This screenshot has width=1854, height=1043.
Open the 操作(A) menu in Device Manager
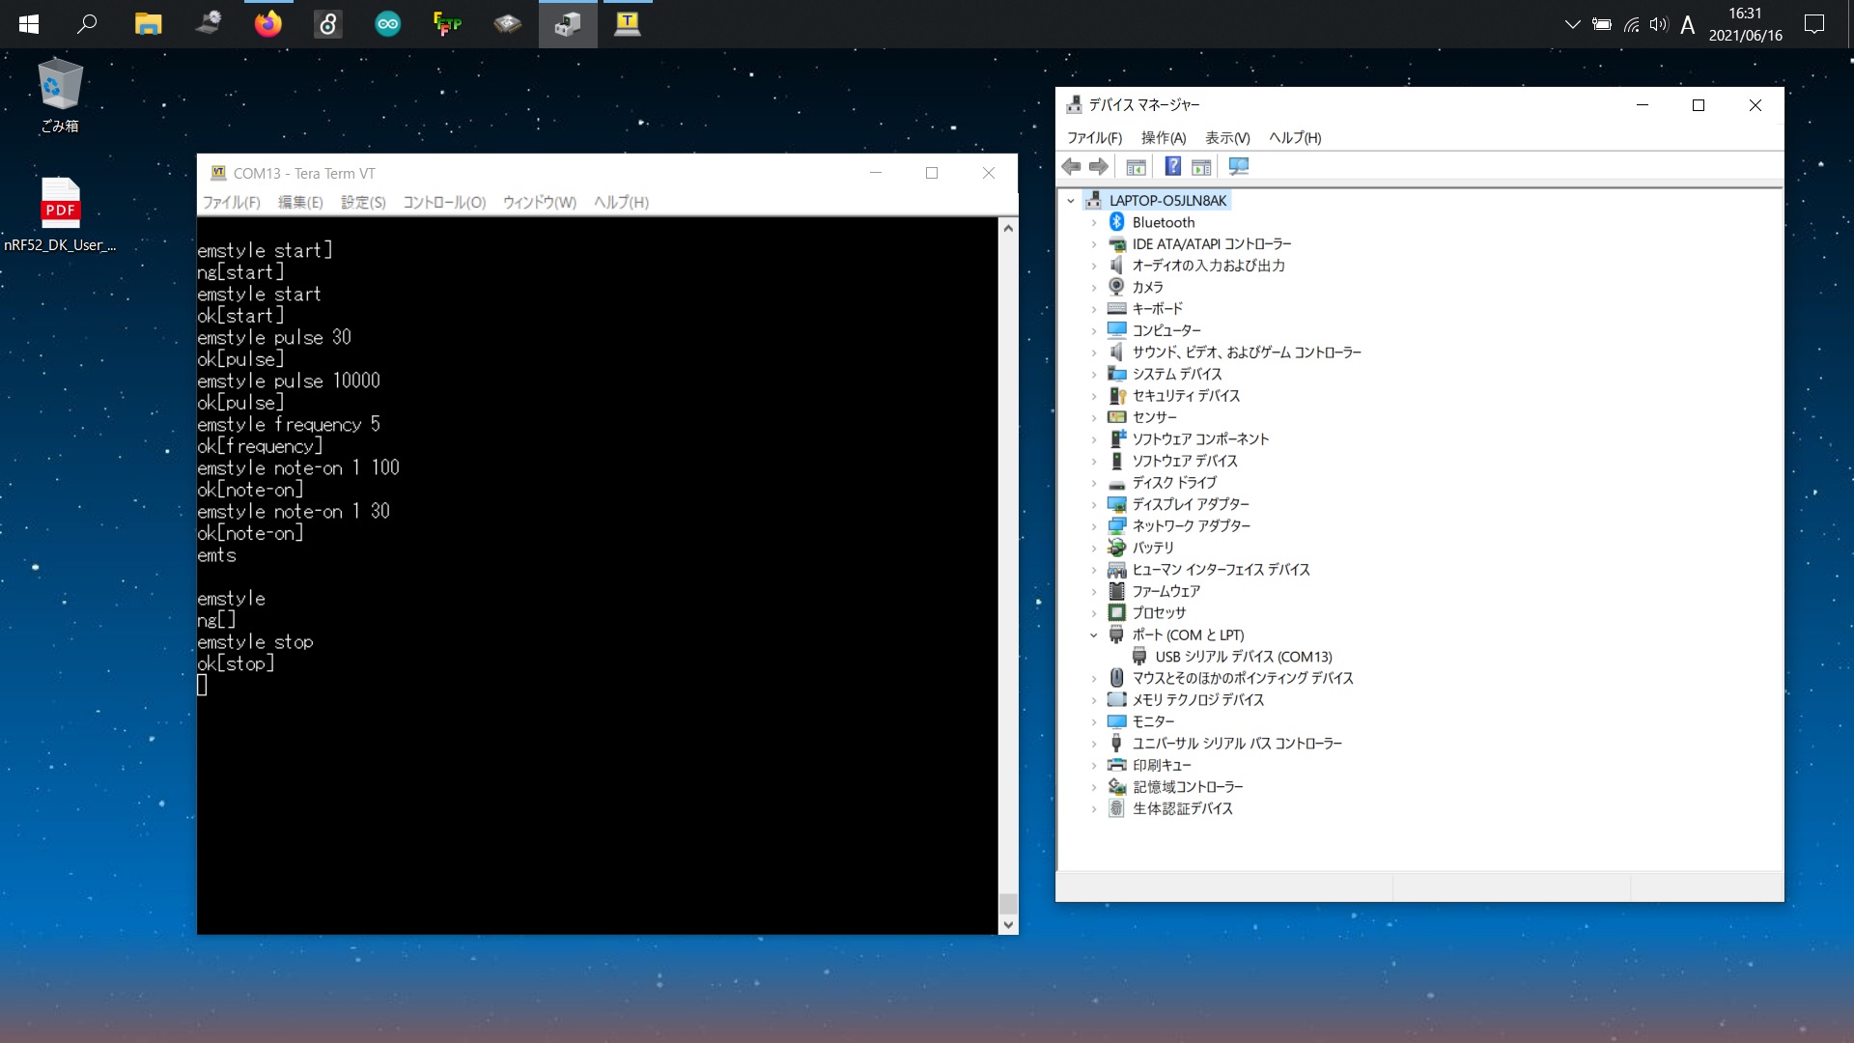tap(1164, 138)
